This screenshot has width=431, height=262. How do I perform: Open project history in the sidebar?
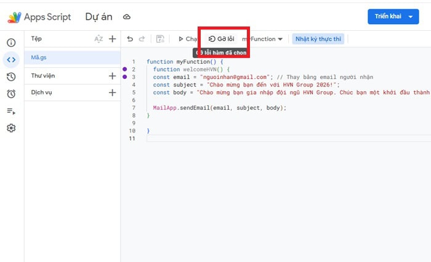coord(11,77)
